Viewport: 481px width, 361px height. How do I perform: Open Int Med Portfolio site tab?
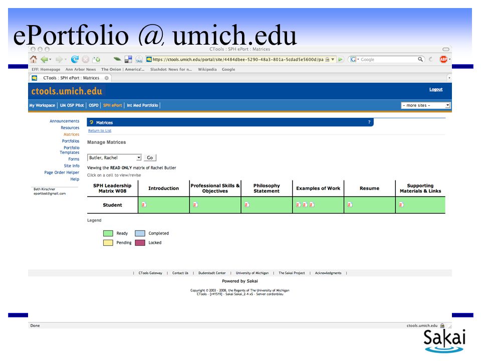tap(142, 105)
